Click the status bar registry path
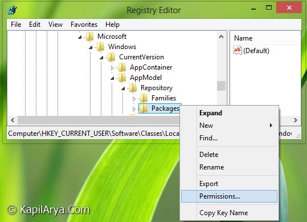This screenshot has width=307, height=222. pyautogui.click(x=93, y=134)
